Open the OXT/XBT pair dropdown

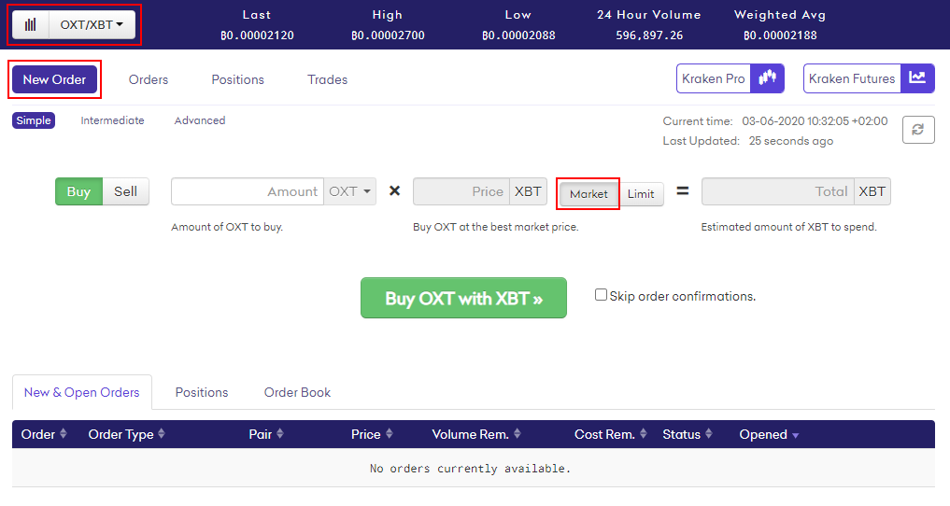tap(92, 25)
